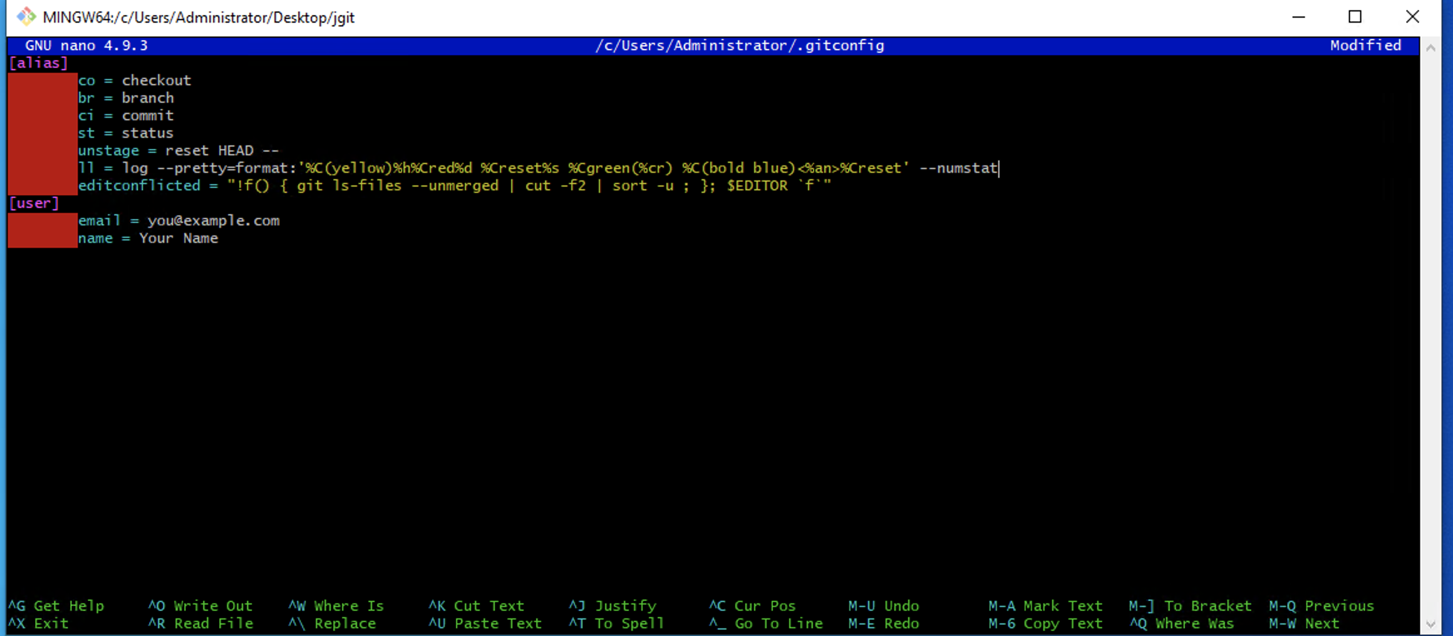Click the 'unstage = reset HEAD --' line
This screenshot has width=1453, height=636.
[178, 150]
